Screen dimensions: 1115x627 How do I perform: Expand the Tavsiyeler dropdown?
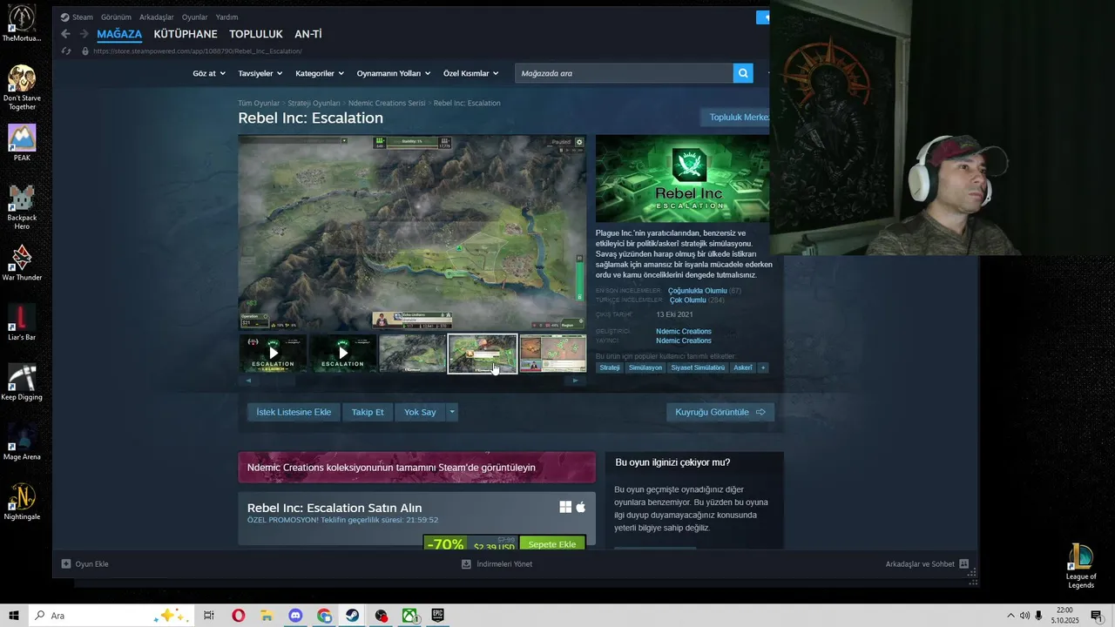pyautogui.click(x=259, y=73)
